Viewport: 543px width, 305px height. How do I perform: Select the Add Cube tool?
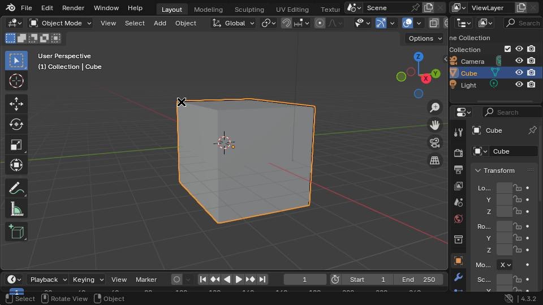pos(16,232)
